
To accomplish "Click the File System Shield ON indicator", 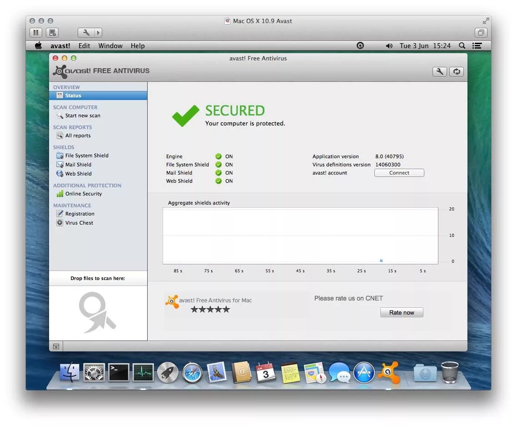I will tap(218, 164).
